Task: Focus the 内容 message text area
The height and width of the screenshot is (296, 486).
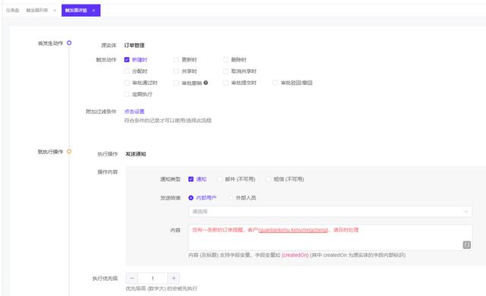Action: click(330, 237)
